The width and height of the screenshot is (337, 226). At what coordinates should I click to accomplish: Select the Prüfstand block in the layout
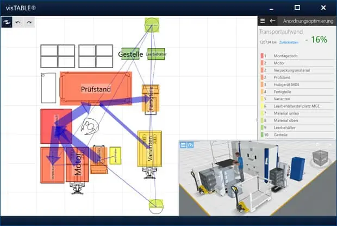[96, 88]
